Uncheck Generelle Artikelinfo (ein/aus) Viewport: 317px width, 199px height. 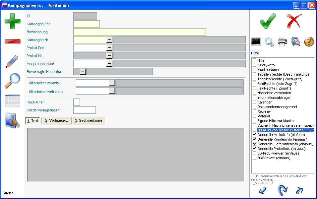(x=255, y=135)
